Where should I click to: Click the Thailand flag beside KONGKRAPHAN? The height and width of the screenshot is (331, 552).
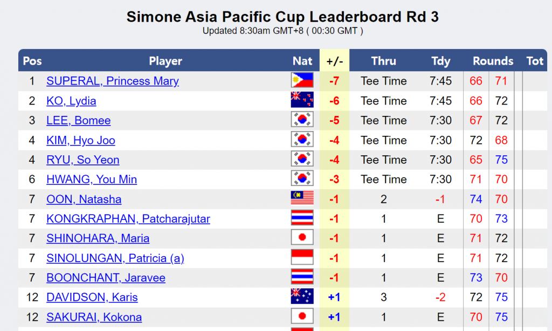point(302,219)
